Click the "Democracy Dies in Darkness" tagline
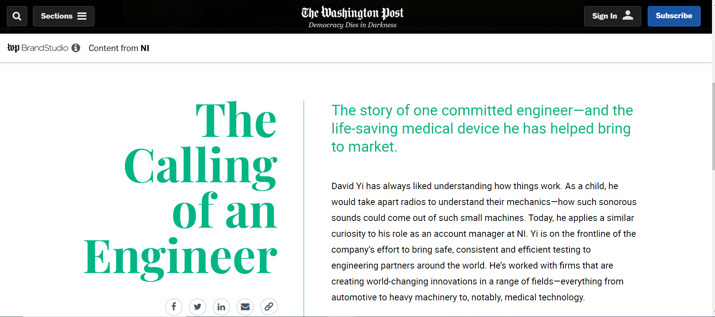Screen dimensions: 715x317 [352, 25]
